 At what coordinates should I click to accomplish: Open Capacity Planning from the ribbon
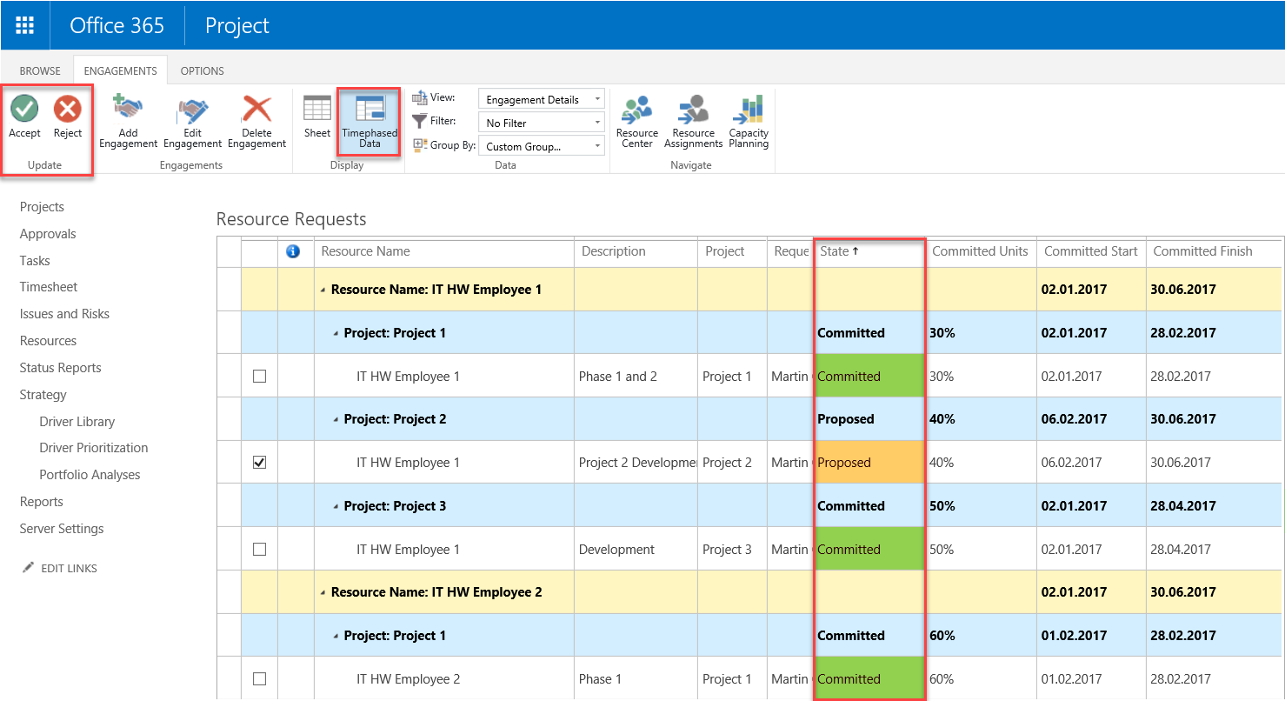tap(749, 110)
